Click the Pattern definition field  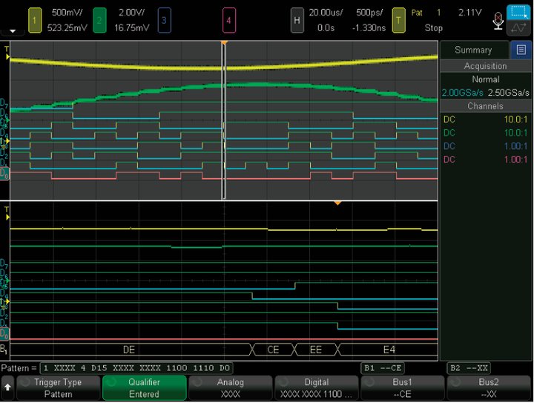pos(137,368)
